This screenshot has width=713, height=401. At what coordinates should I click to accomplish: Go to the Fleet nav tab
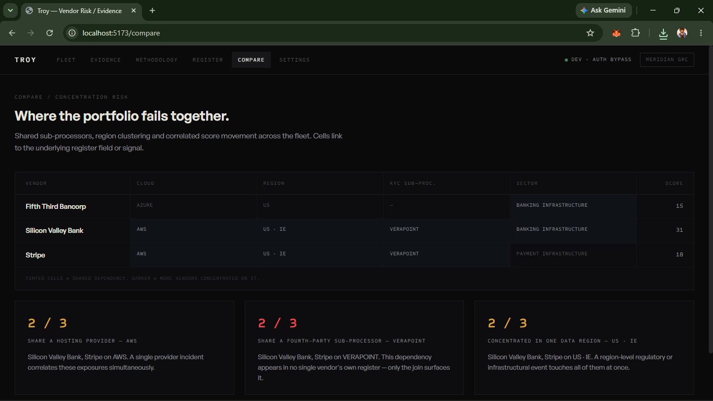tap(66, 60)
